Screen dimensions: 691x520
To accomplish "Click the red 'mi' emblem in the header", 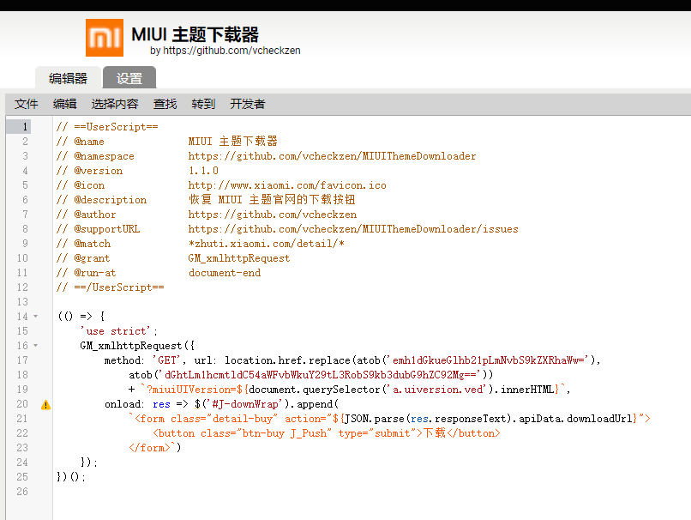I will coord(104,38).
